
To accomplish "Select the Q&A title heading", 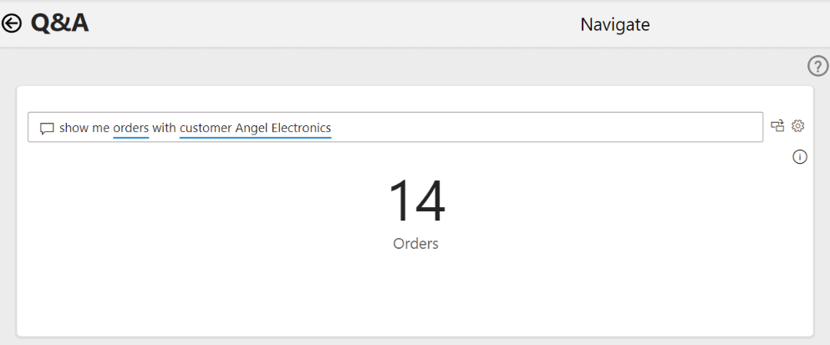I will (59, 23).
